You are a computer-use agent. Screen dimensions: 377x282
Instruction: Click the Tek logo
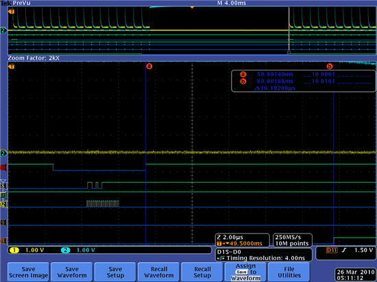5,3
